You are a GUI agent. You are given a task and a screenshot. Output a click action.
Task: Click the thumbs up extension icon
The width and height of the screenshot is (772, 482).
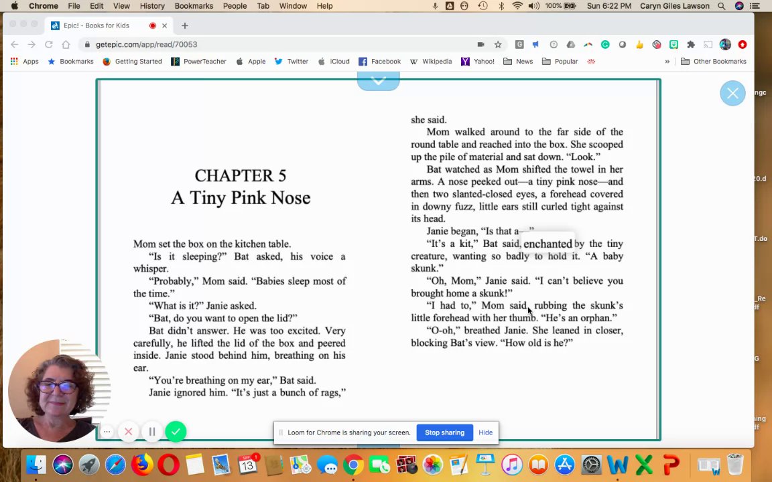pos(639,44)
